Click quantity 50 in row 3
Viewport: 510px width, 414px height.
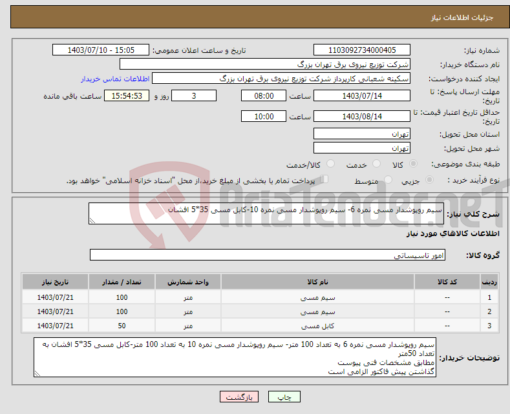(x=122, y=326)
